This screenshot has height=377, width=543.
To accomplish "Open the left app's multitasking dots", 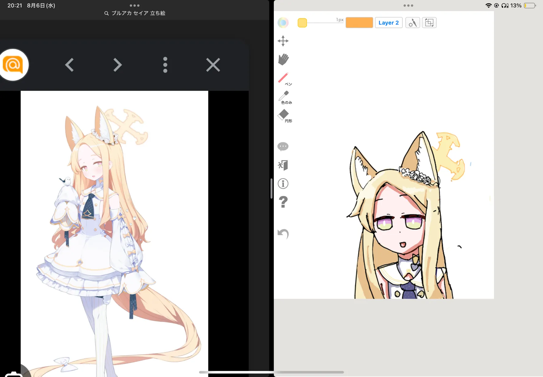I will 134,6.
